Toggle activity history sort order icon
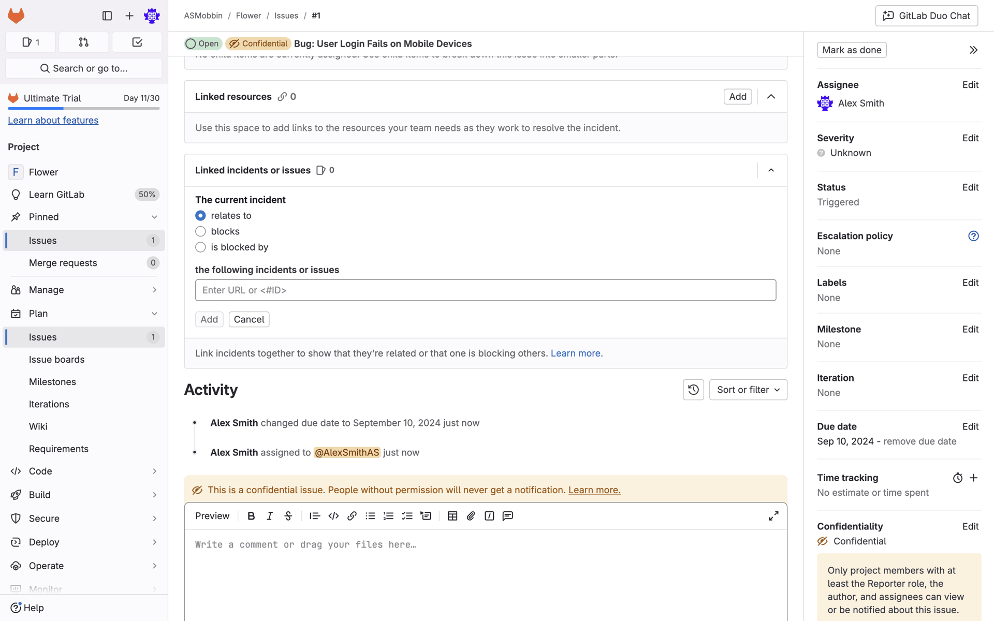The image size is (994, 621). [693, 390]
